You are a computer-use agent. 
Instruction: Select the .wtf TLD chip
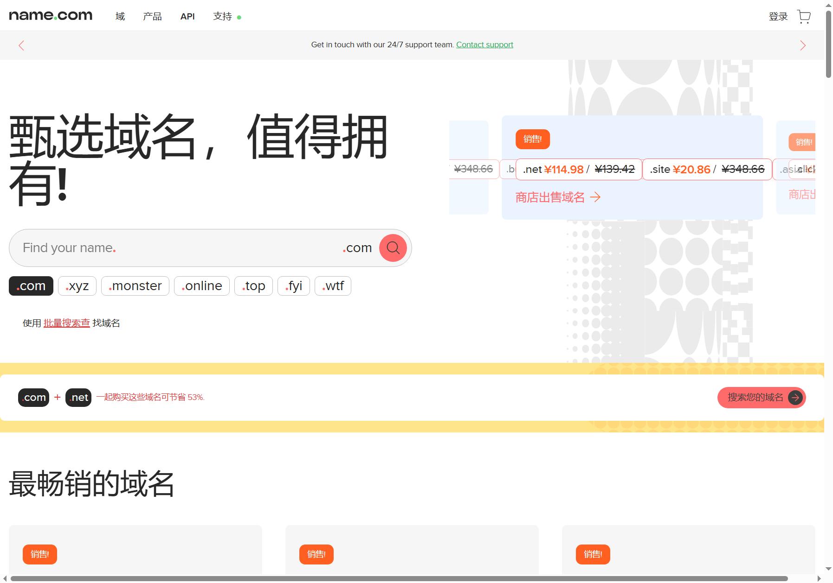(333, 286)
